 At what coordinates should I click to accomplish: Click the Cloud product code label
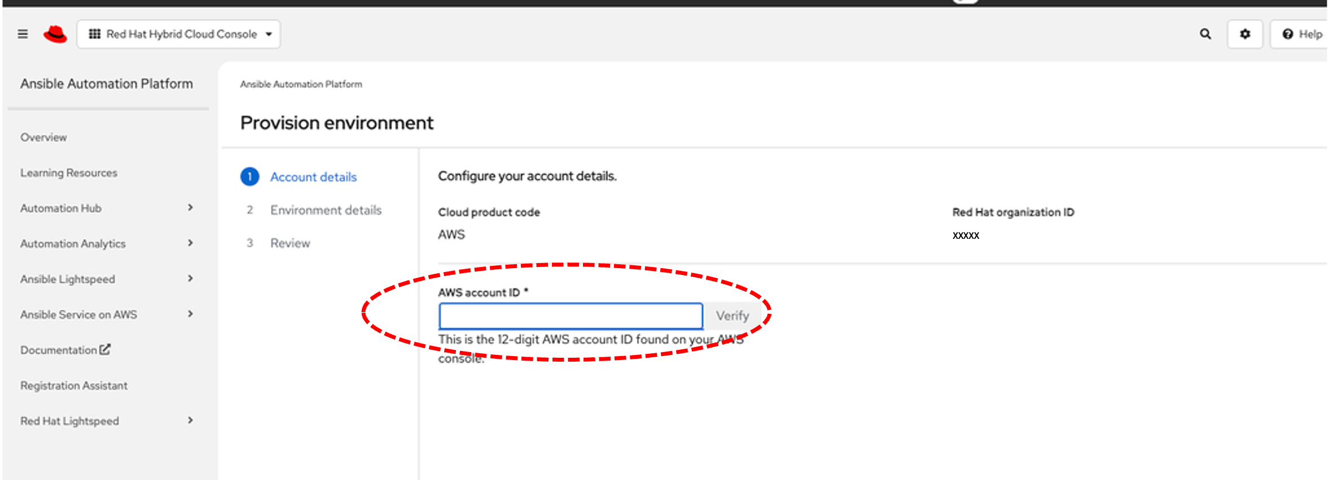click(489, 212)
